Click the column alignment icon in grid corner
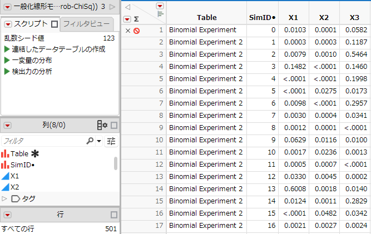This screenshot has height=234, width=371. click(160, 14)
